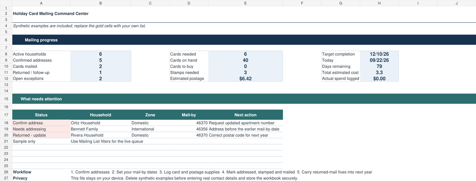476x181 pixels.
Task: Select the 'Sample only' cell
Action: click(x=41, y=141)
